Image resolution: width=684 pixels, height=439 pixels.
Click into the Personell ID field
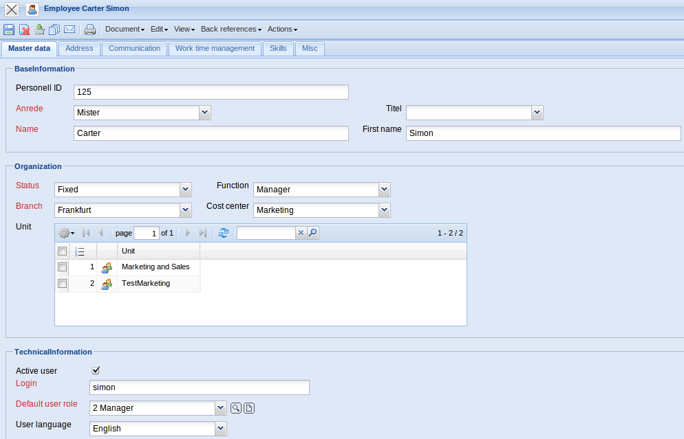click(211, 92)
